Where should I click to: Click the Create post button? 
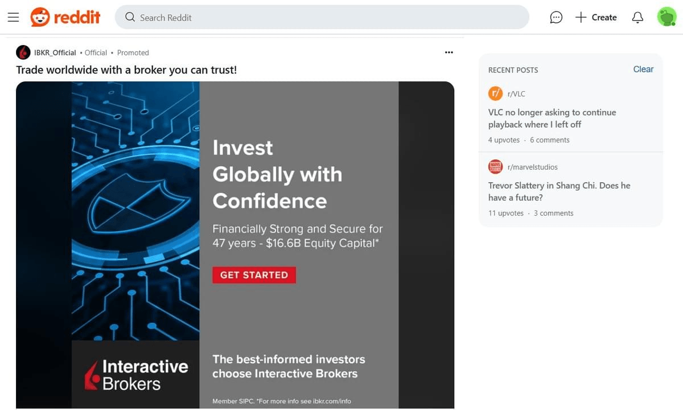click(596, 18)
